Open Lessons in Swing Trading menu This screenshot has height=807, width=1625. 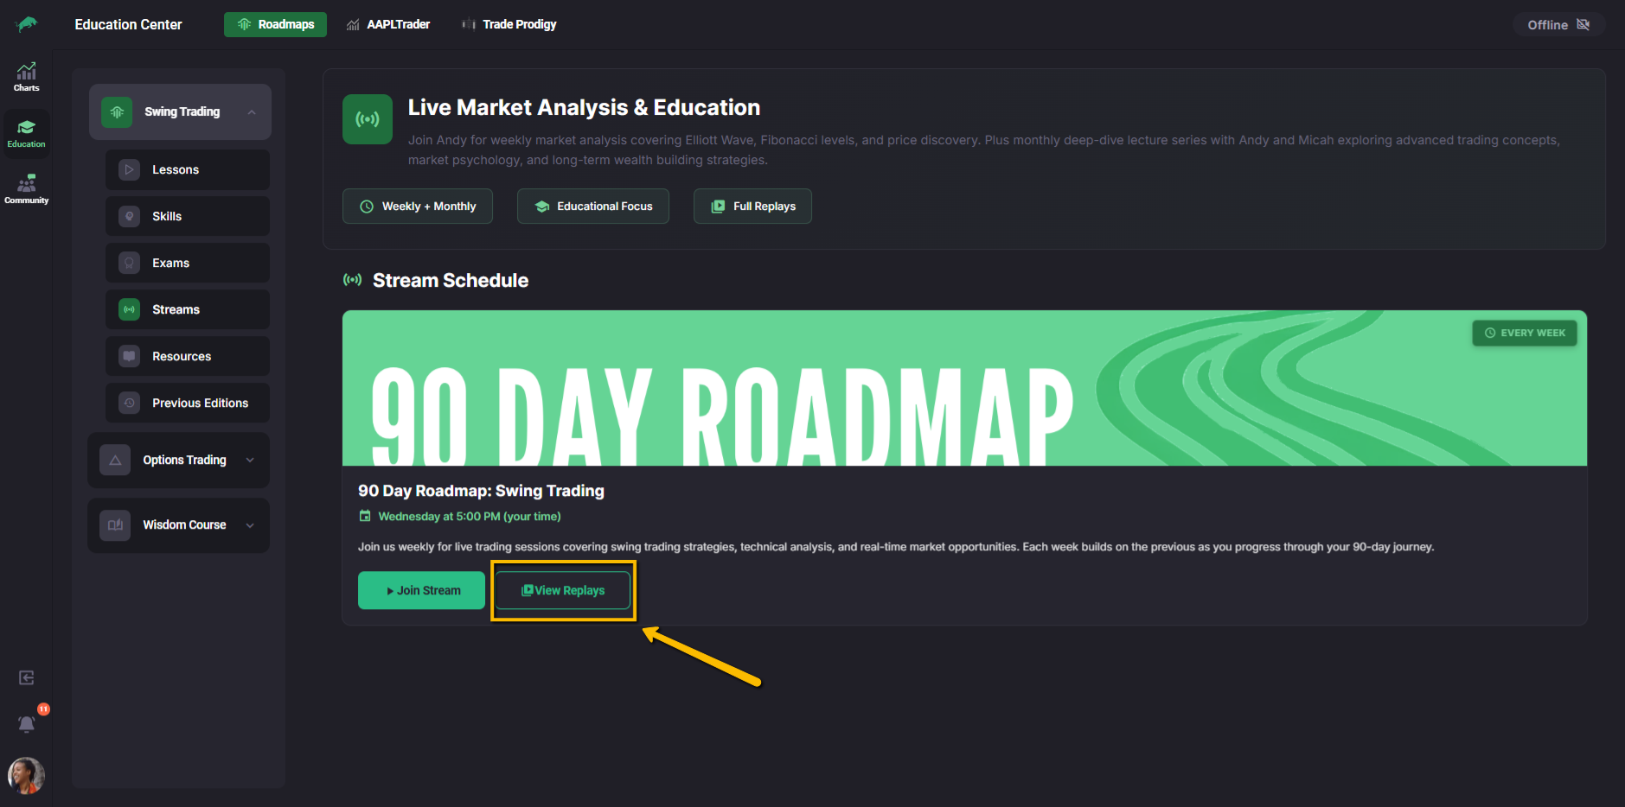(188, 169)
